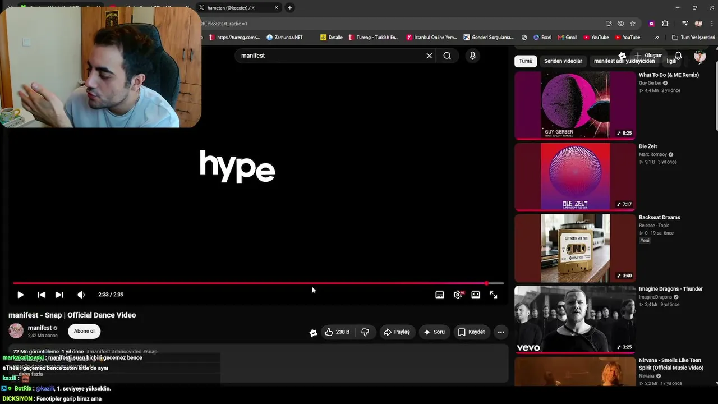Viewport: 718px width, 404px height.
Task: Open the Backseat Dreams video title
Action: click(x=660, y=217)
